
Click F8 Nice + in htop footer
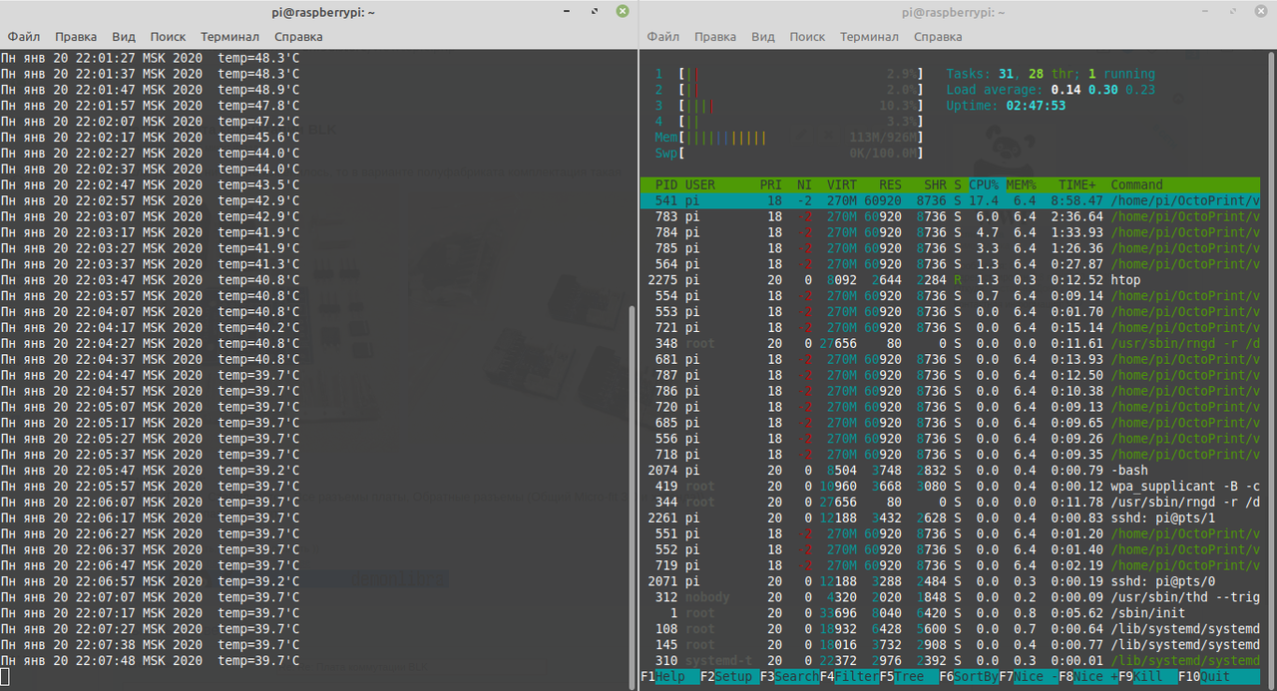point(1089,676)
